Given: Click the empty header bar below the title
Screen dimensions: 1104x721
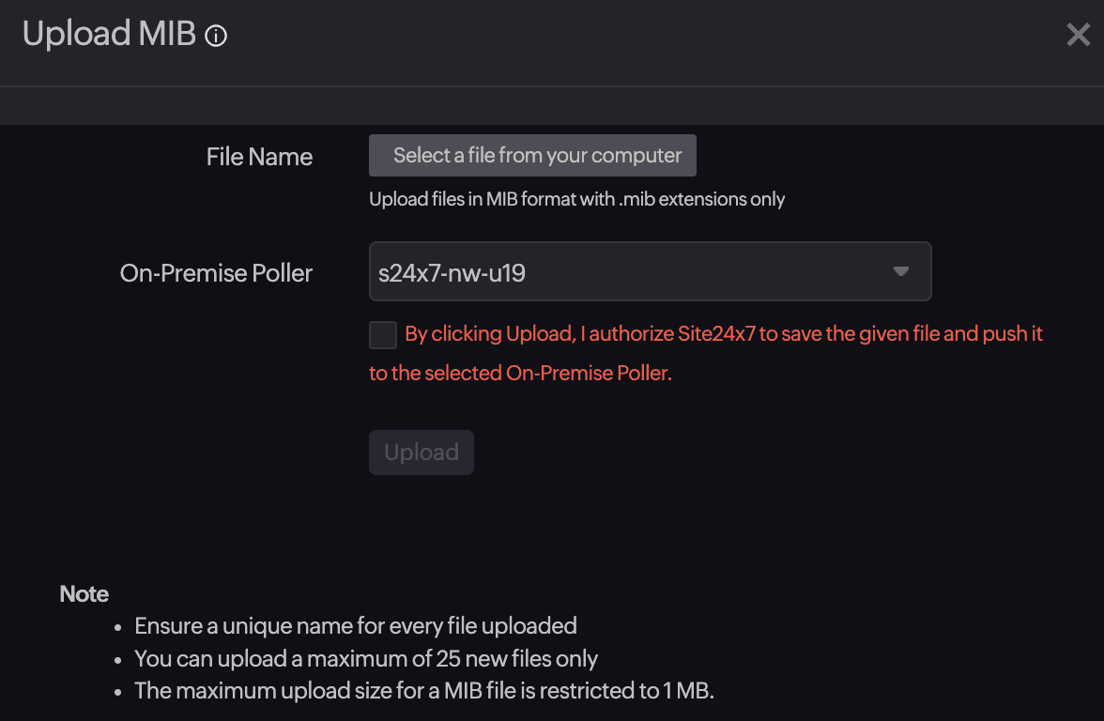Looking at the screenshot, I should point(552,105).
